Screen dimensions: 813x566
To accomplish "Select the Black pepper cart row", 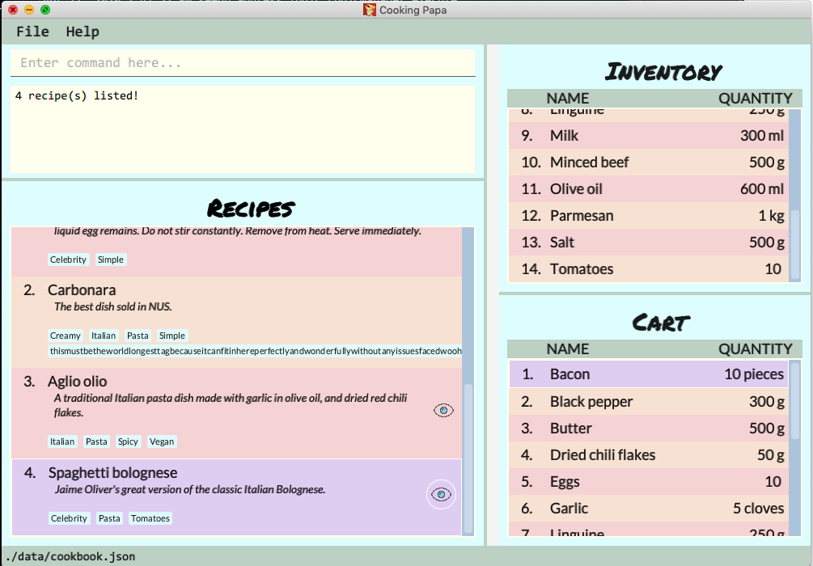I will click(x=648, y=402).
